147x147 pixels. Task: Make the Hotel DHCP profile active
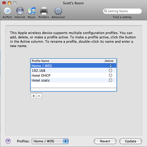pos(111,75)
